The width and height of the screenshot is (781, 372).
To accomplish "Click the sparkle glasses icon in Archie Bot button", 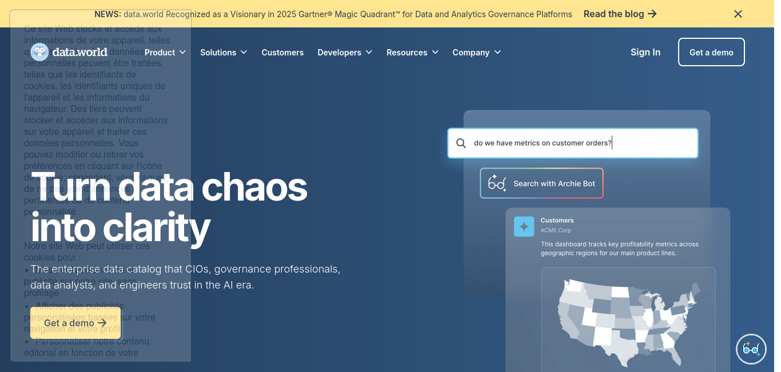I will point(497,183).
